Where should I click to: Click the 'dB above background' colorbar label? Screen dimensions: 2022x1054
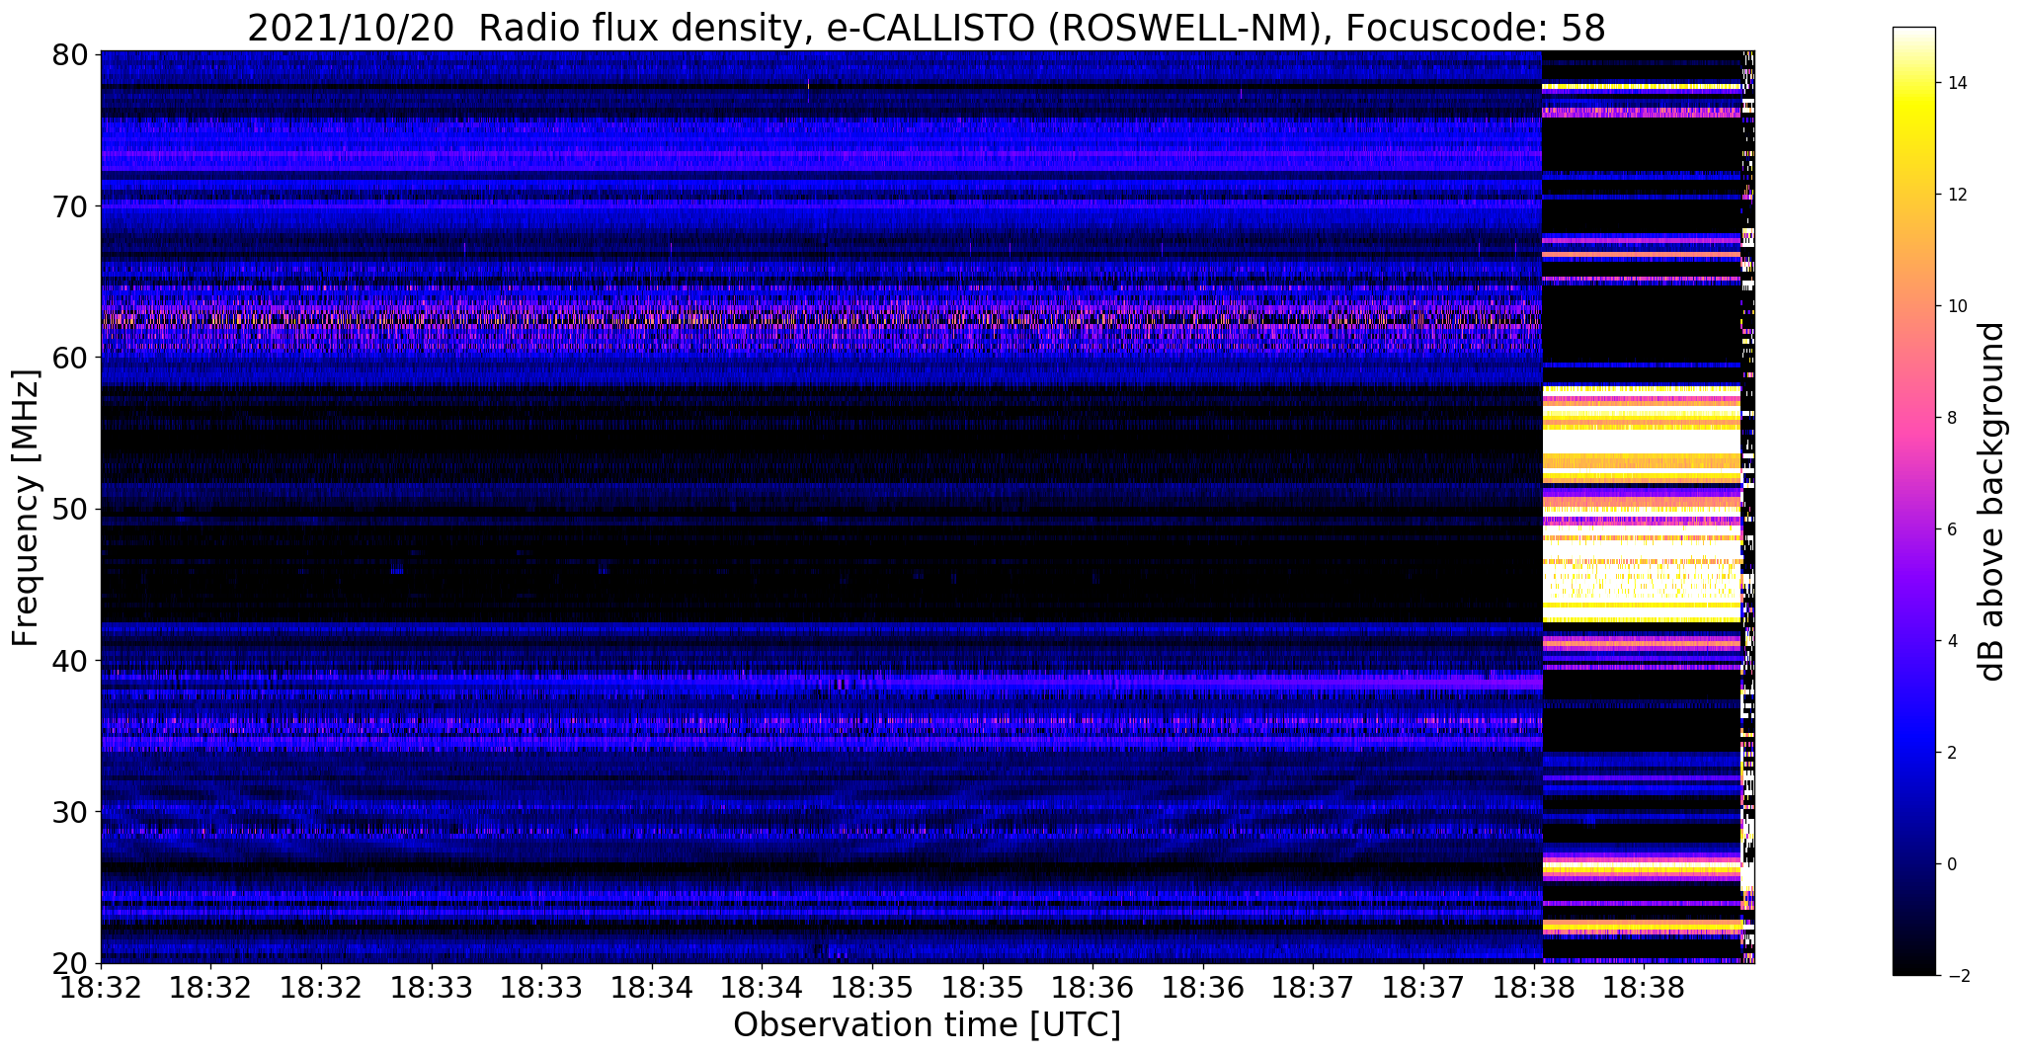tap(1992, 501)
